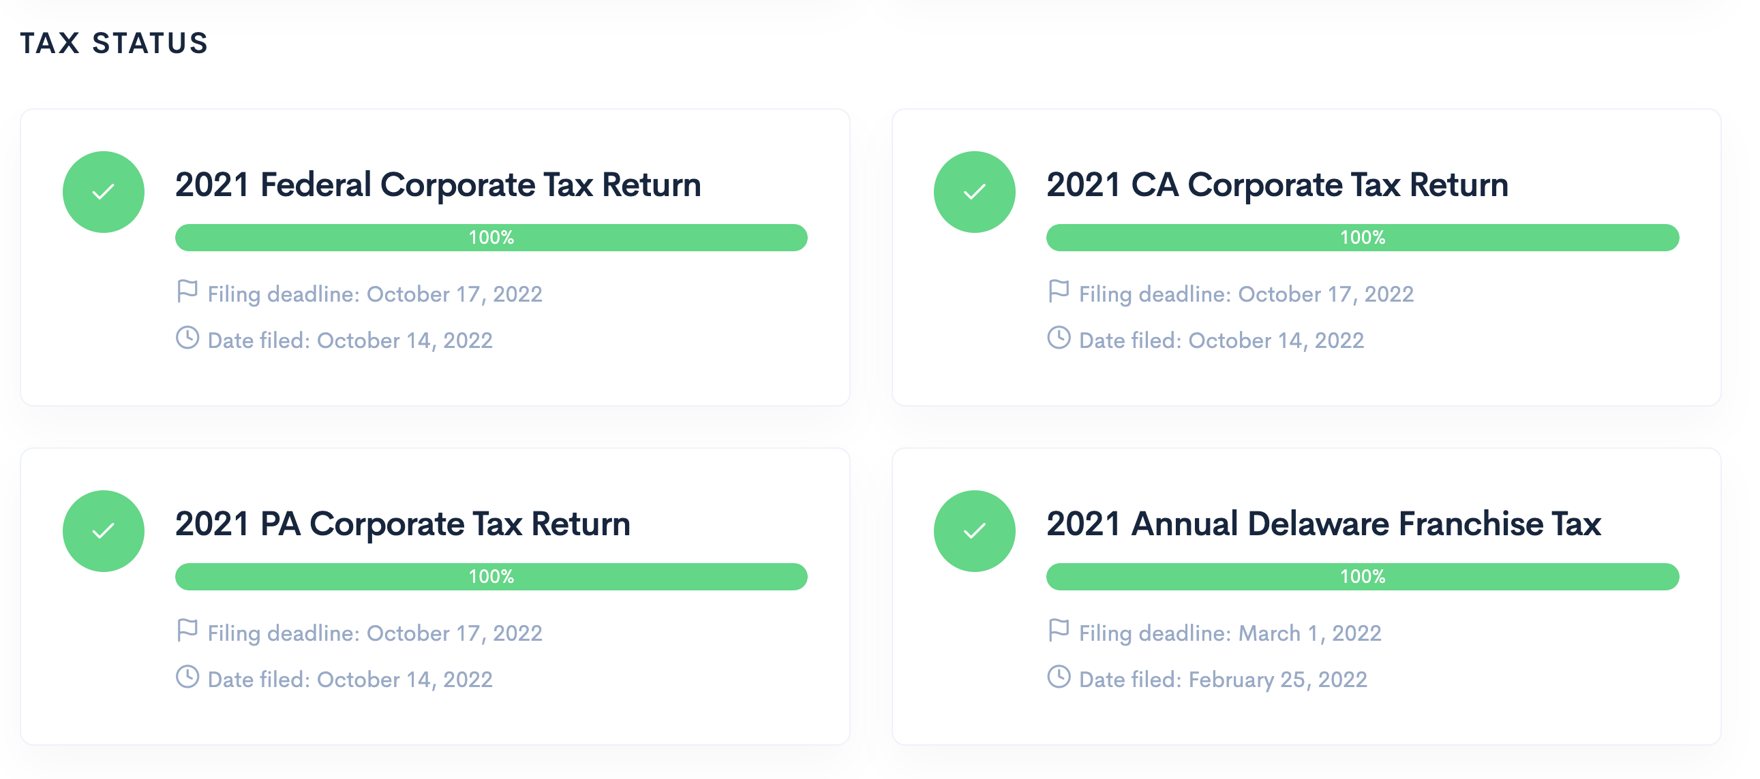Image resolution: width=1760 pixels, height=779 pixels.
Task: Click the flag icon in Delaware Franchise card
Action: [x=1059, y=630]
